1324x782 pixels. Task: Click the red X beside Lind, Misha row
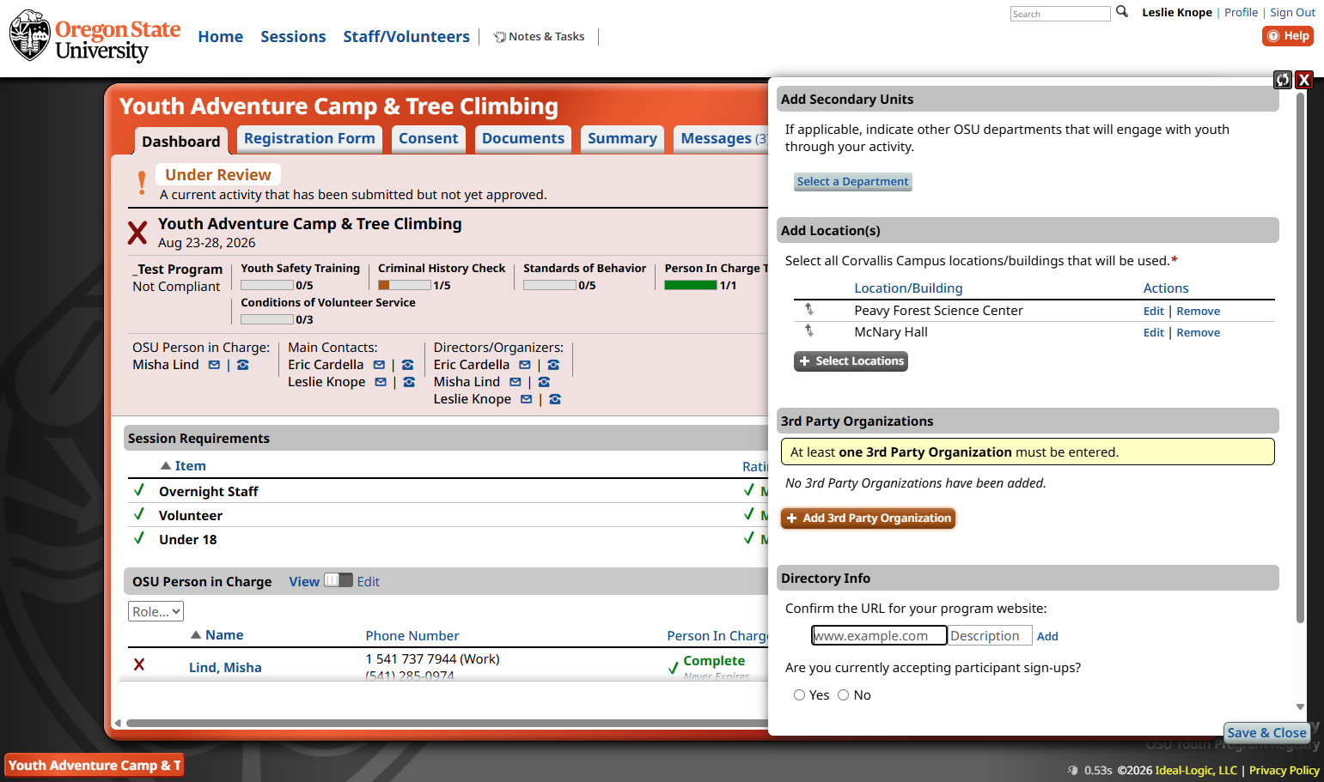click(139, 665)
